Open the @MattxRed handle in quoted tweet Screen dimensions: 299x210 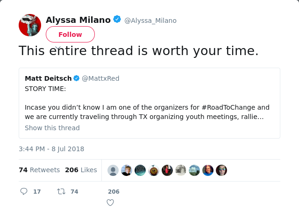tap(100, 78)
